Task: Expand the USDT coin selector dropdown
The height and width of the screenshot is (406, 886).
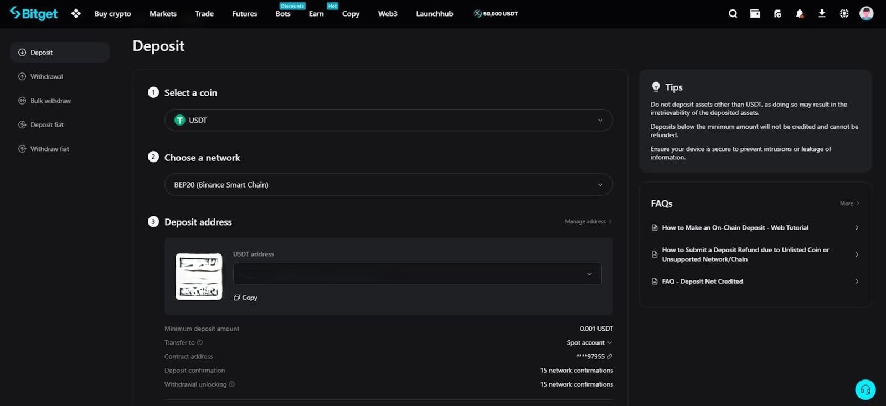Action: click(x=388, y=120)
